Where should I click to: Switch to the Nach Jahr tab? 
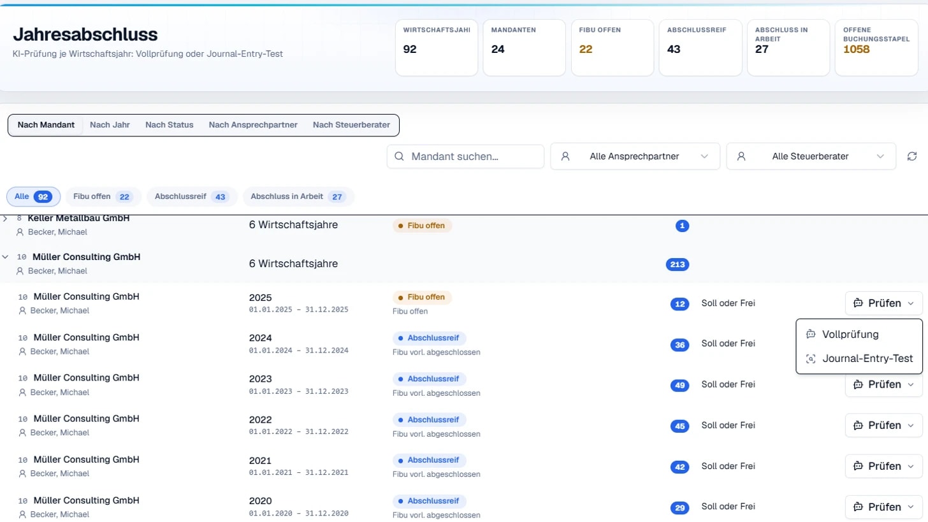[110, 125]
